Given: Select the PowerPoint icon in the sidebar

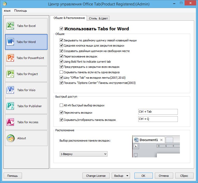Looking at the screenshot, I should 10,58.
